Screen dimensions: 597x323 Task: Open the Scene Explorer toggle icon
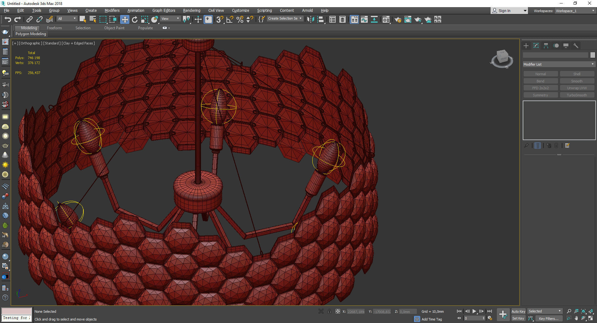pyautogui.click(x=333, y=20)
